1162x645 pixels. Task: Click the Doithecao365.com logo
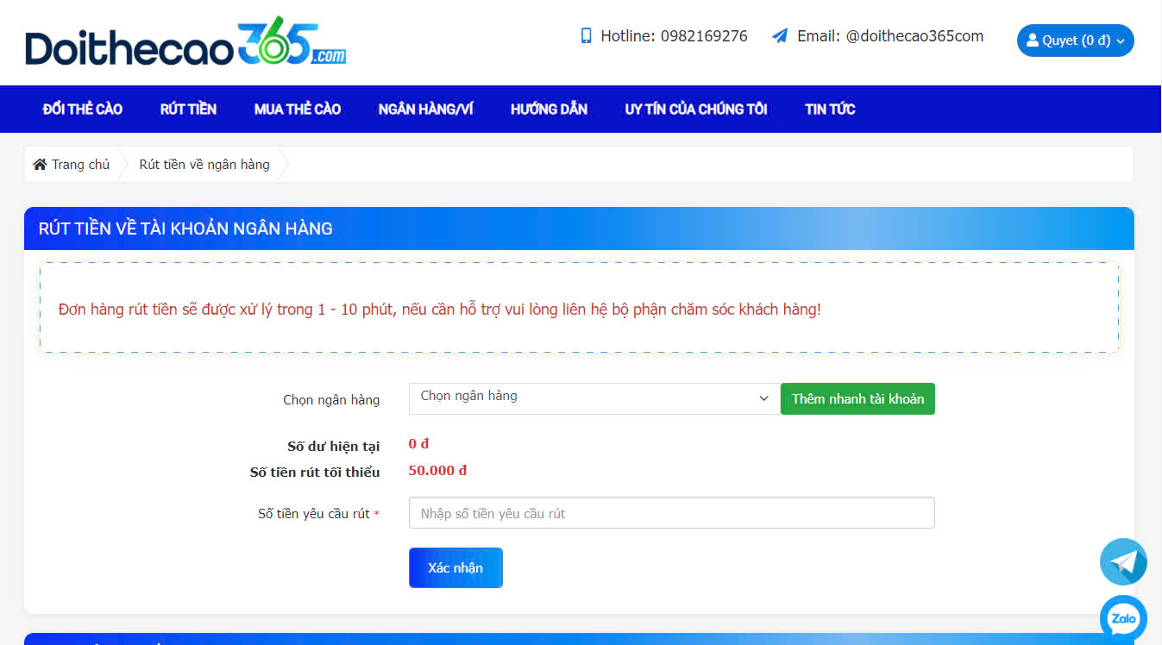pos(185,42)
